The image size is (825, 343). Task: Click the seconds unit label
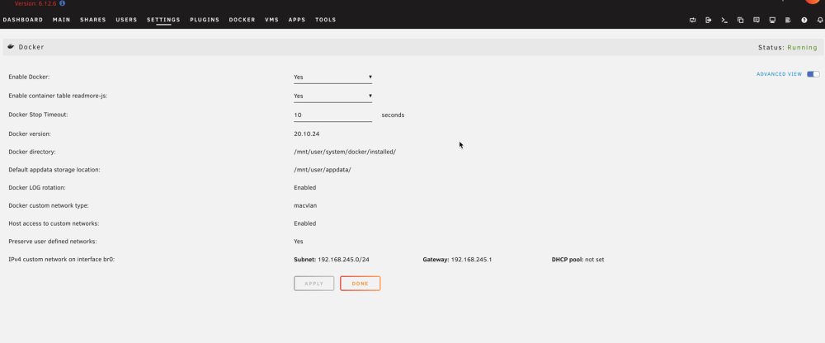[393, 115]
